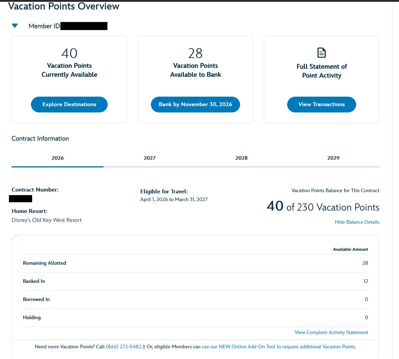Switch to the 2027 tab
Viewport: 399px width, 359px height.
pos(150,158)
